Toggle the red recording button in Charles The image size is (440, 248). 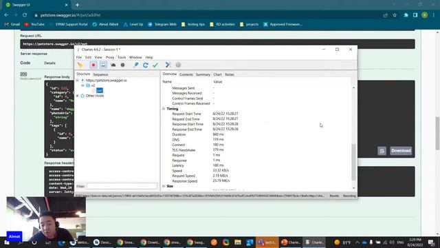click(93, 65)
